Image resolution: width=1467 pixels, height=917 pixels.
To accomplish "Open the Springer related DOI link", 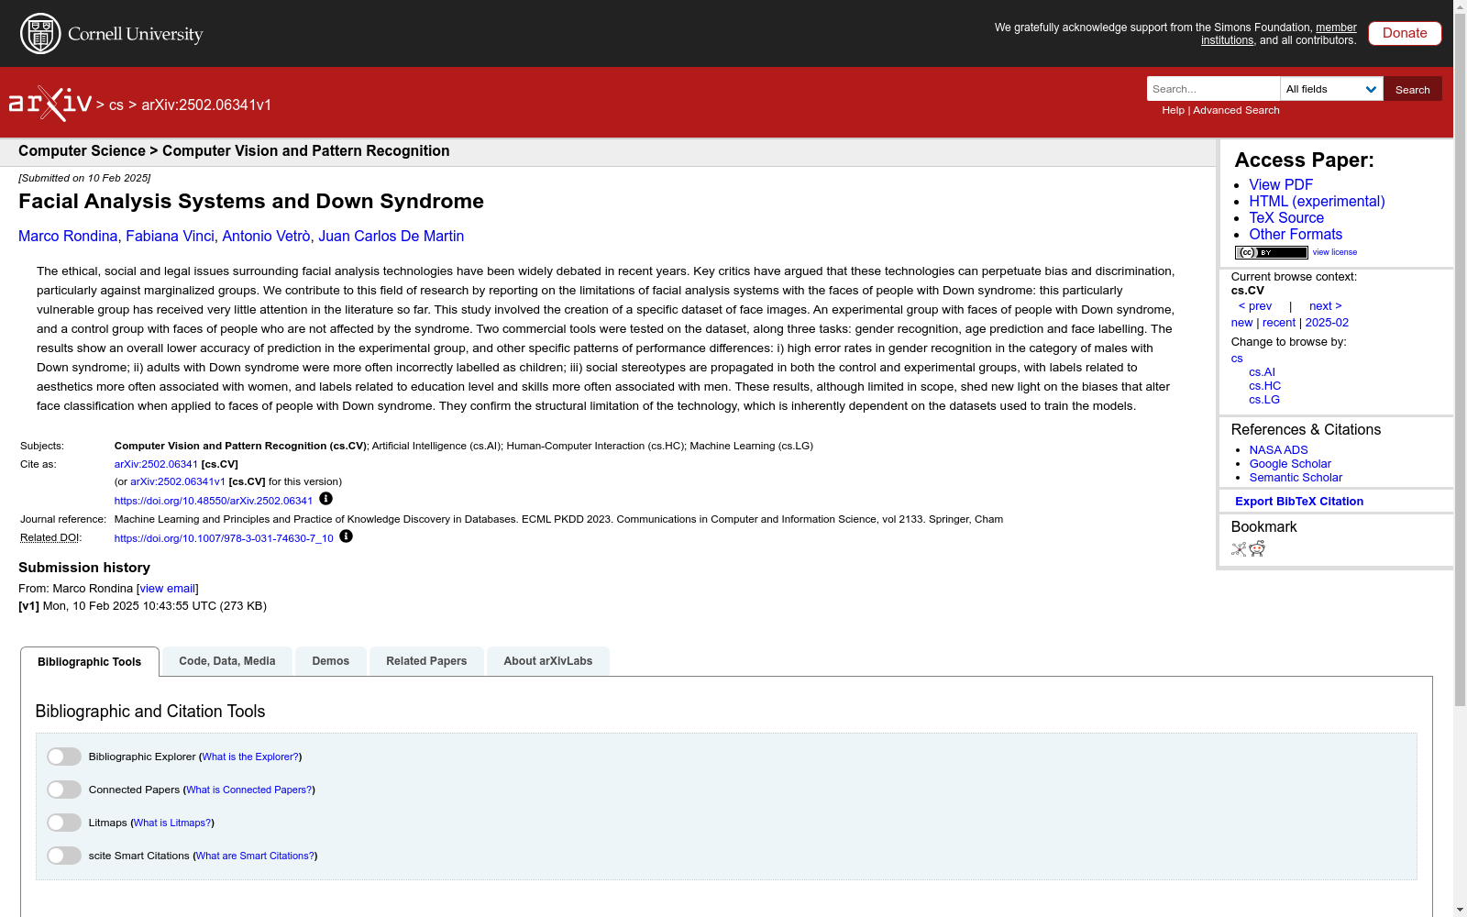I will click(224, 538).
